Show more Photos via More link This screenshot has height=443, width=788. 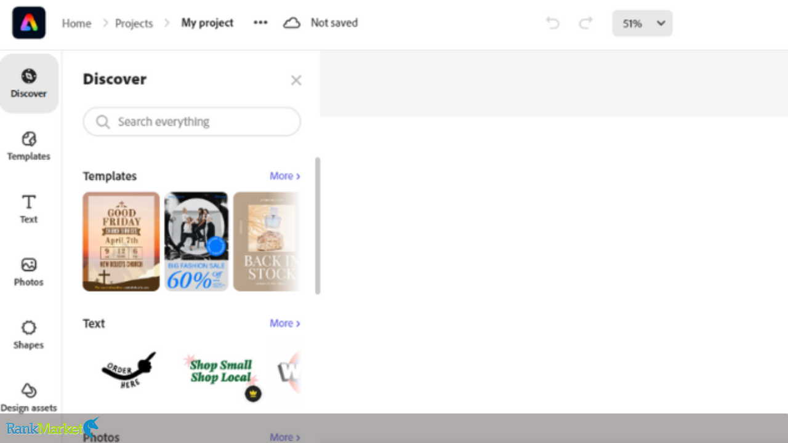285,437
